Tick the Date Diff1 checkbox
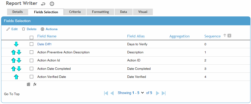Screen dimensions: 251x104 [32, 44]
